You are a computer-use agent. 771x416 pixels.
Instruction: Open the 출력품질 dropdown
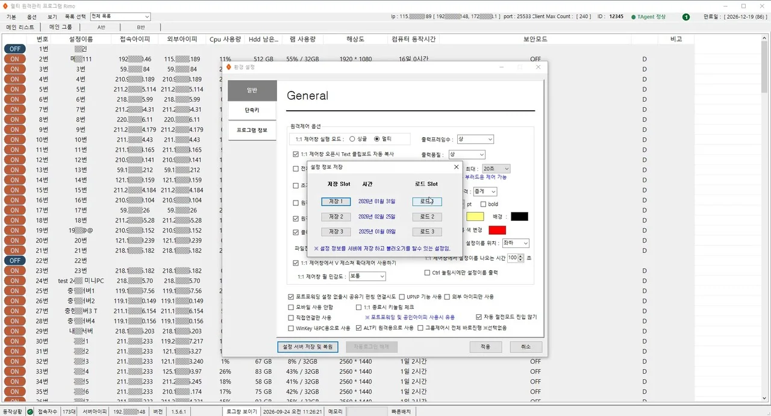pos(467,155)
